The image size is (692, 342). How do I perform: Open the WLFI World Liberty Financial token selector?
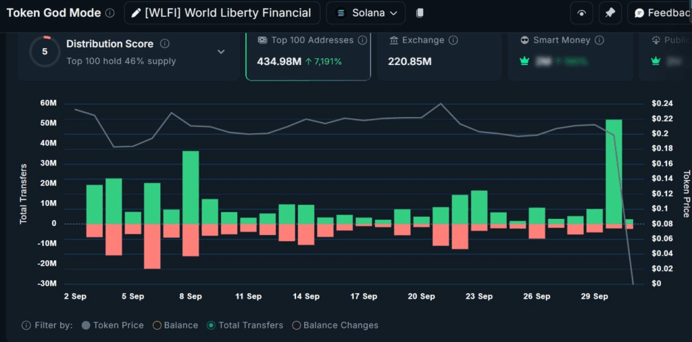222,13
